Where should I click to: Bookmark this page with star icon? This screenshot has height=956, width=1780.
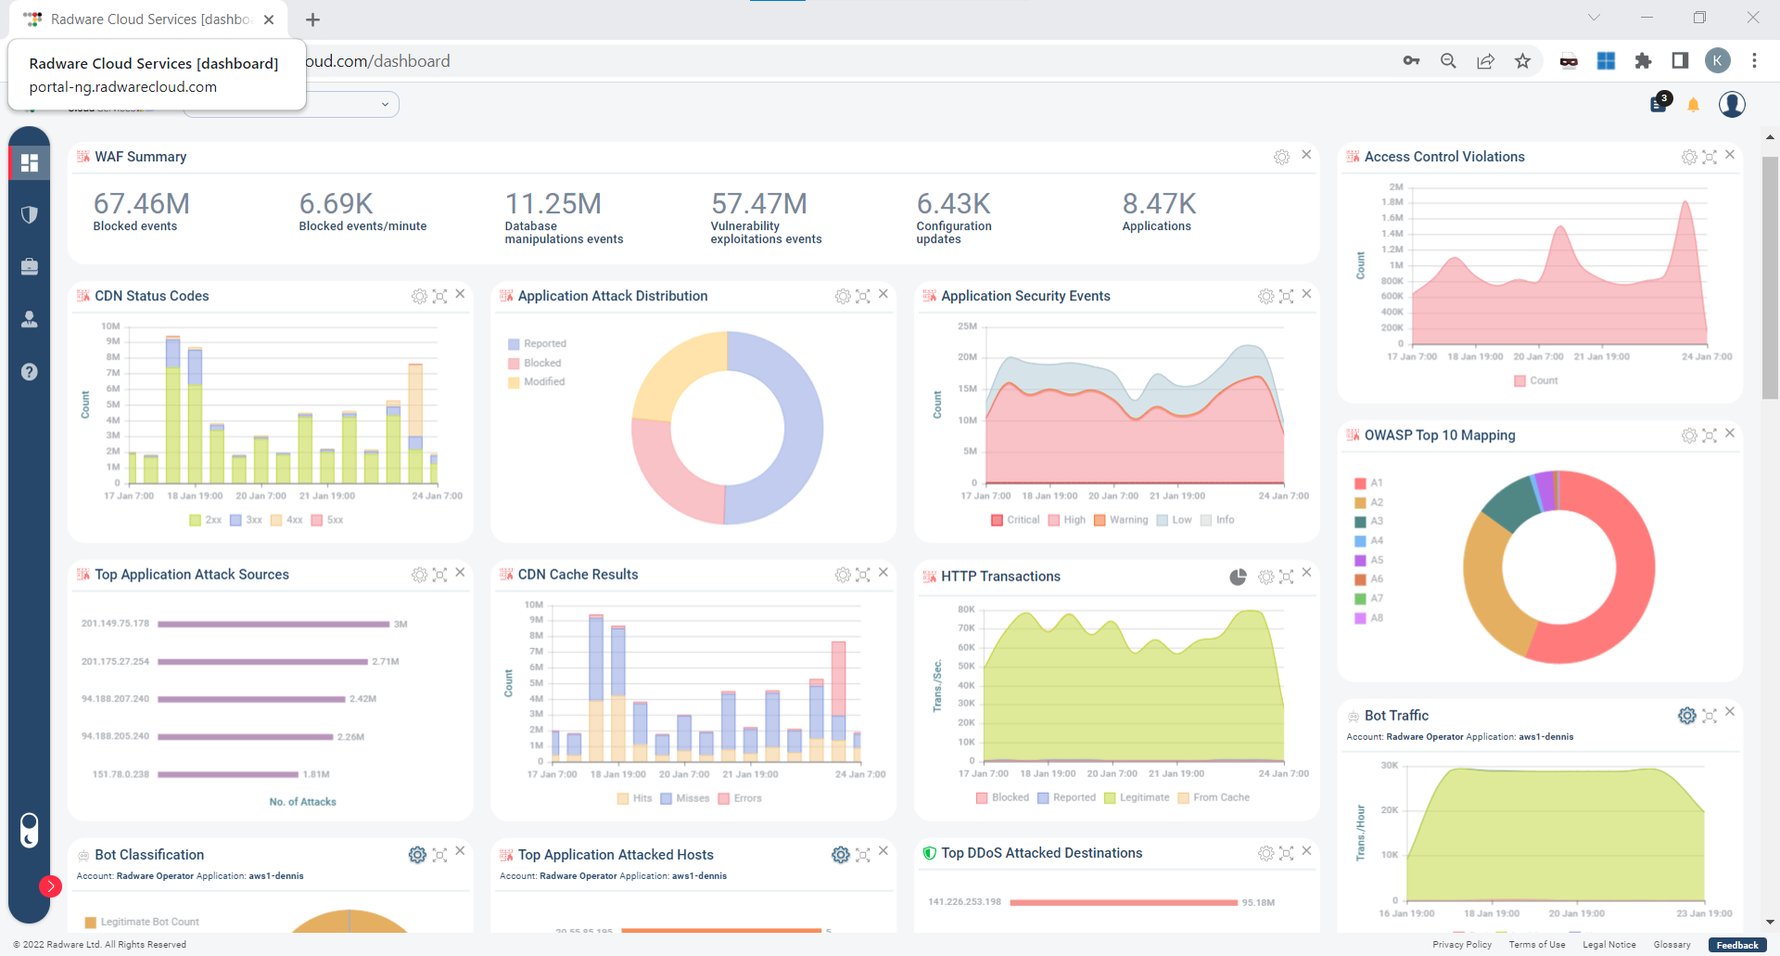(1522, 60)
